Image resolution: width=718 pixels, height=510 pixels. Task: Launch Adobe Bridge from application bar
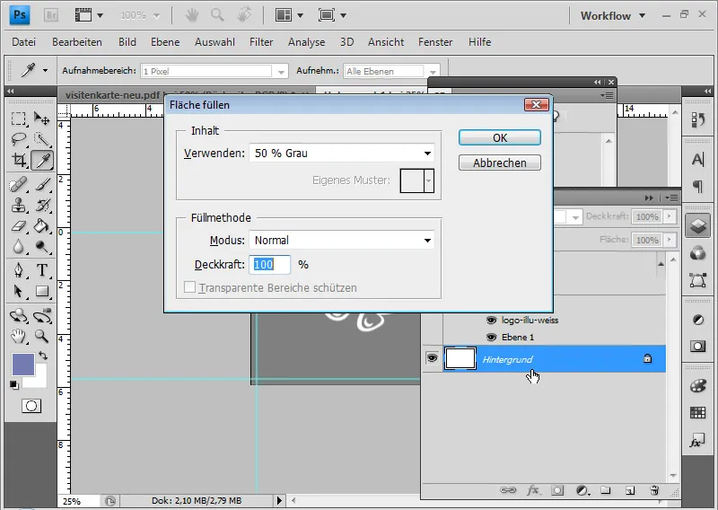pos(51,15)
